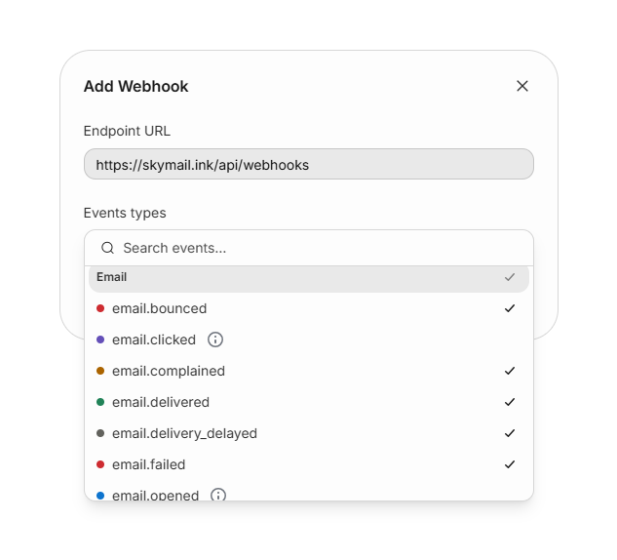Close the Add Webhook dialog
Image resolution: width=617 pixels, height=560 pixels.
click(x=522, y=86)
